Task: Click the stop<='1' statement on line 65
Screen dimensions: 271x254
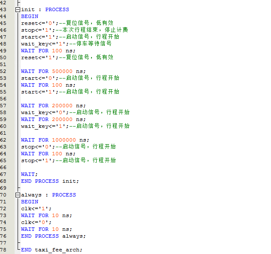Action: pyautogui.click(x=38, y=161)
